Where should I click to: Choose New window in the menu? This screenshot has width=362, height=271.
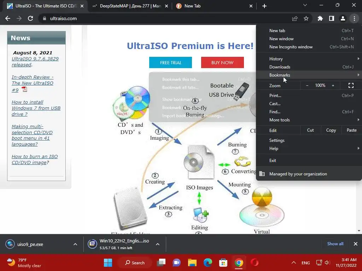(309, 39)
